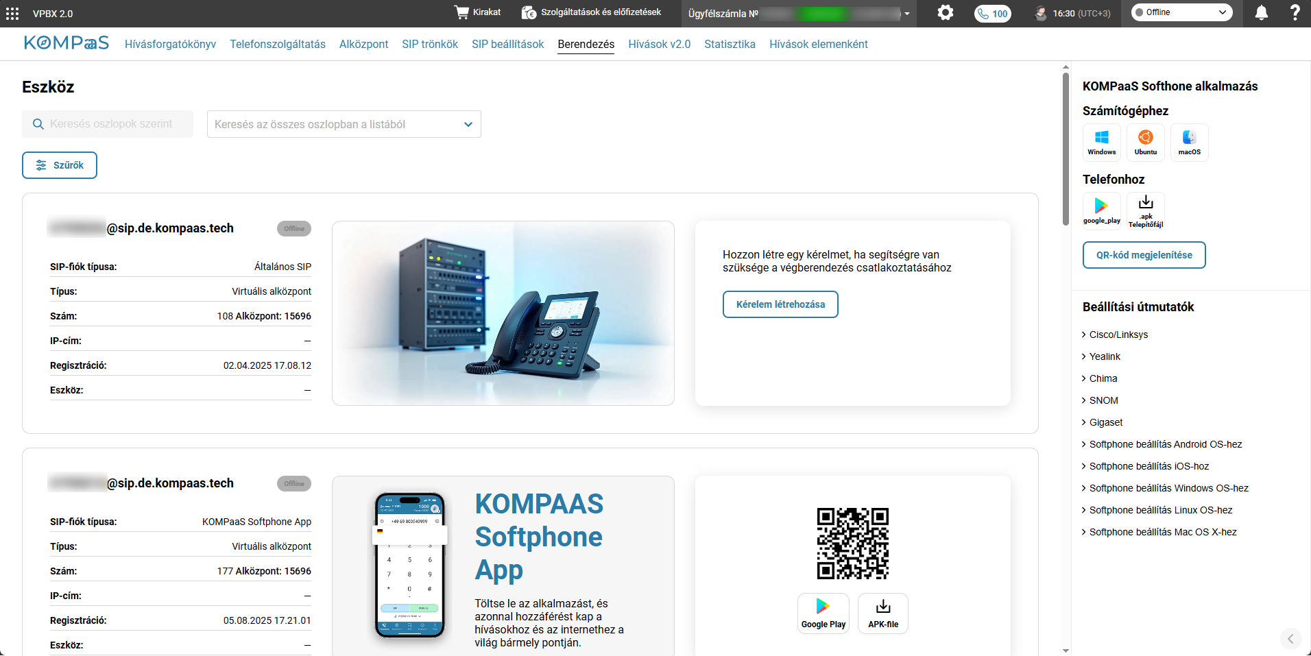
Task: Click the user avatar icon next to 16:30
Action: (x=1041, y=13)
